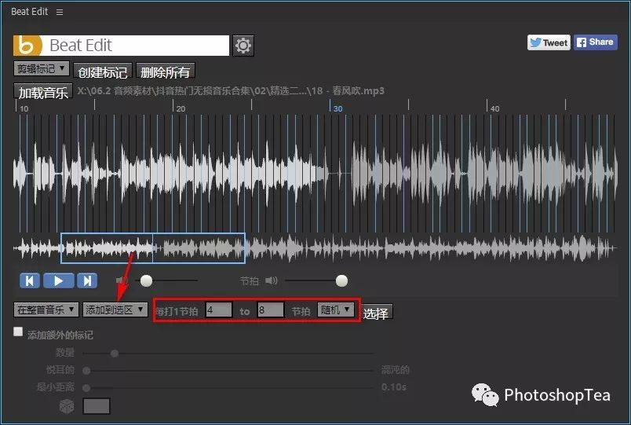This screenshot has width=631, height=425.
Task: Click the timeline ruler mark 40
Action: pos(495,108)
